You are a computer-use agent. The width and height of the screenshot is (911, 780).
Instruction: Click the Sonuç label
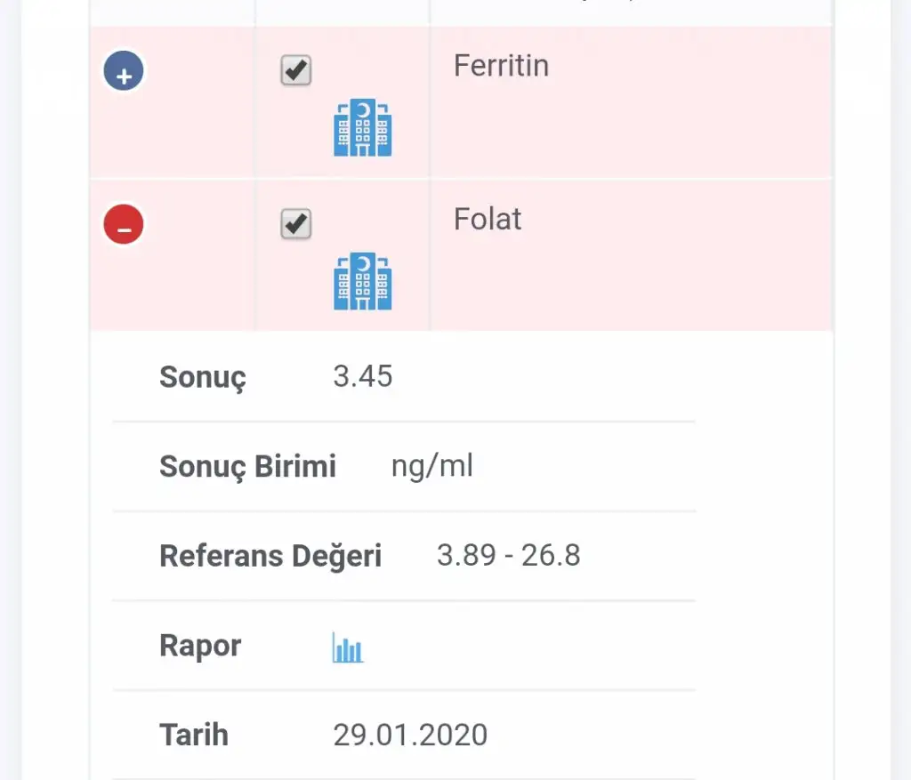(203, 377)
